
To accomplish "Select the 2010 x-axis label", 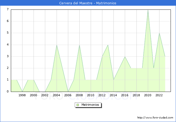I will coord(91,95).
